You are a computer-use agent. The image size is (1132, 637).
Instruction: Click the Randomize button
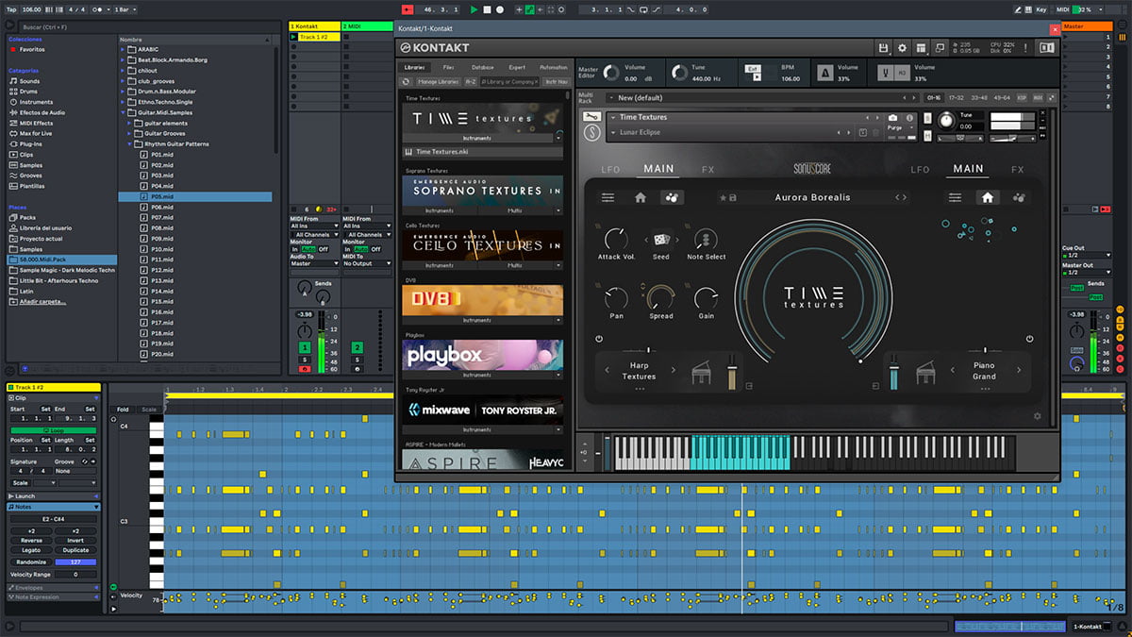click(32, 562)
